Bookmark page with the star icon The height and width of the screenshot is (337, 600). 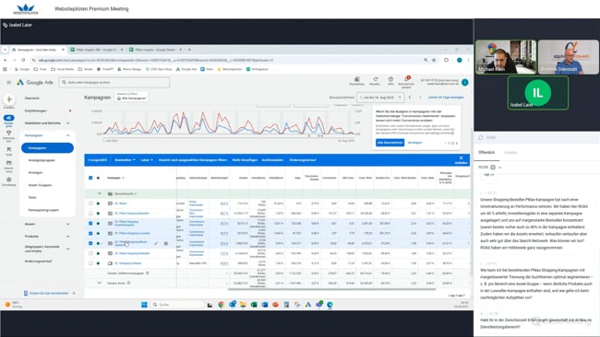click(434, 60)
